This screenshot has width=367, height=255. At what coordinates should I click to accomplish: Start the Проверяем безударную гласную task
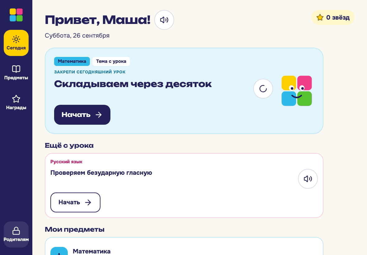[75, 202]
